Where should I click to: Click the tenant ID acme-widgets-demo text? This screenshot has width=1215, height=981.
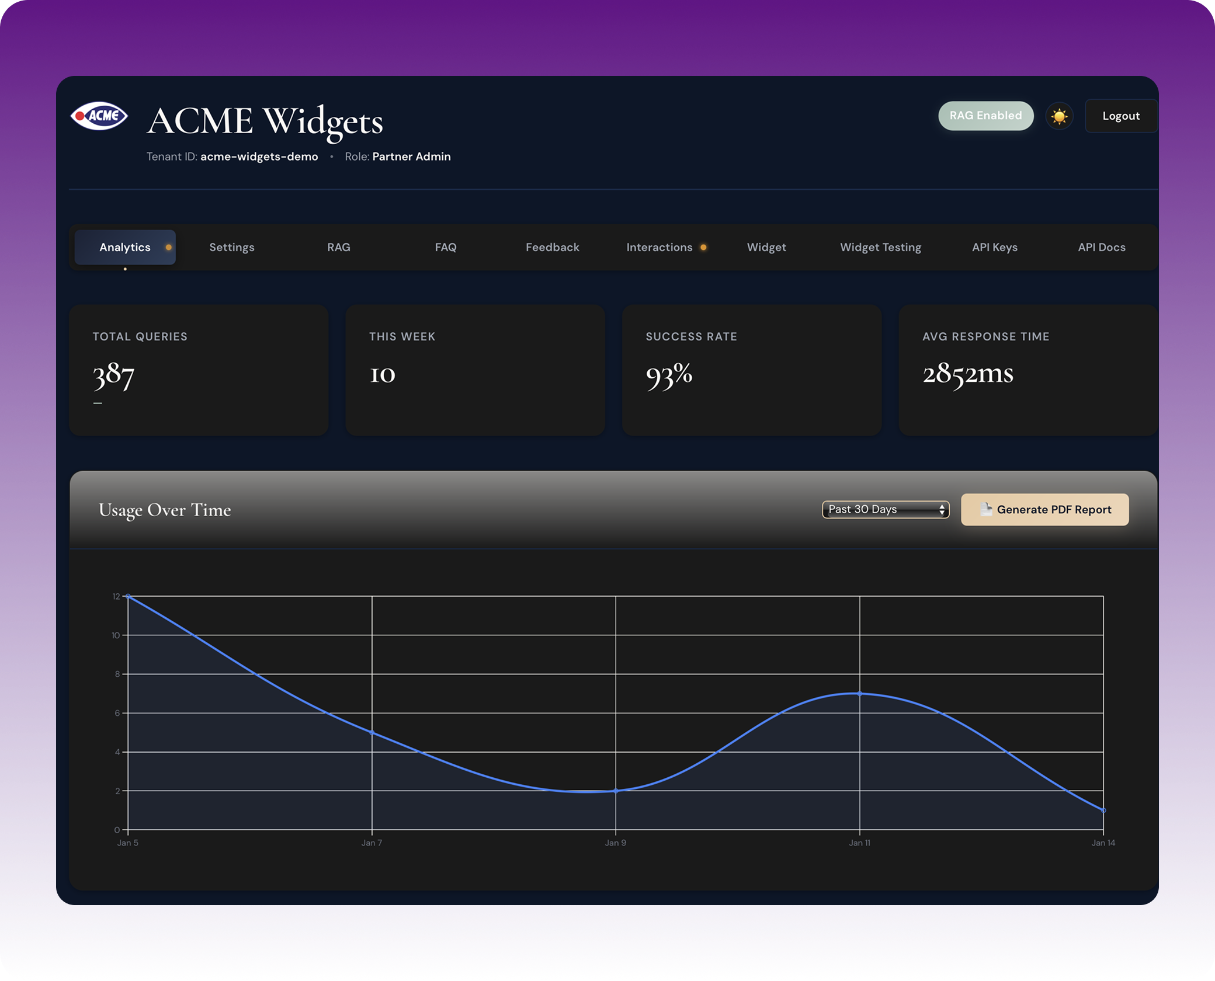point(259,156)
